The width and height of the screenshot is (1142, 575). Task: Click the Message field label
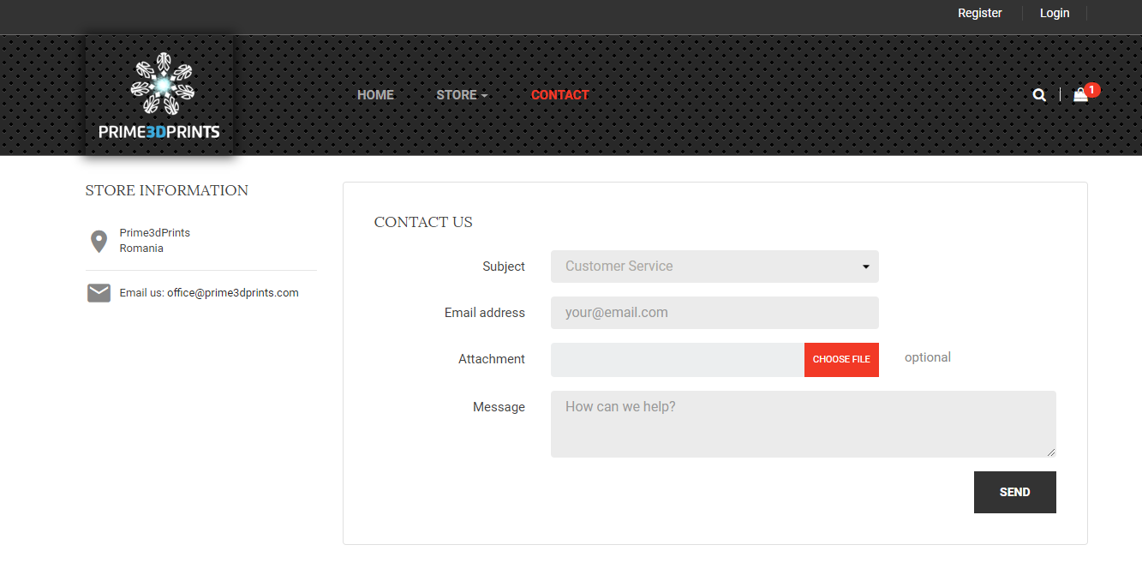click(x=499, y=407)
